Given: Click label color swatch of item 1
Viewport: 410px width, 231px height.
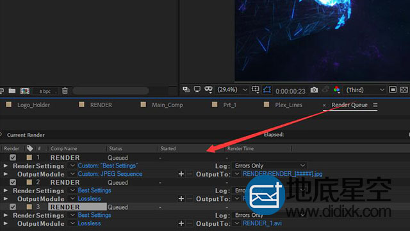Looking at the screenshot, I should (29, 157).
